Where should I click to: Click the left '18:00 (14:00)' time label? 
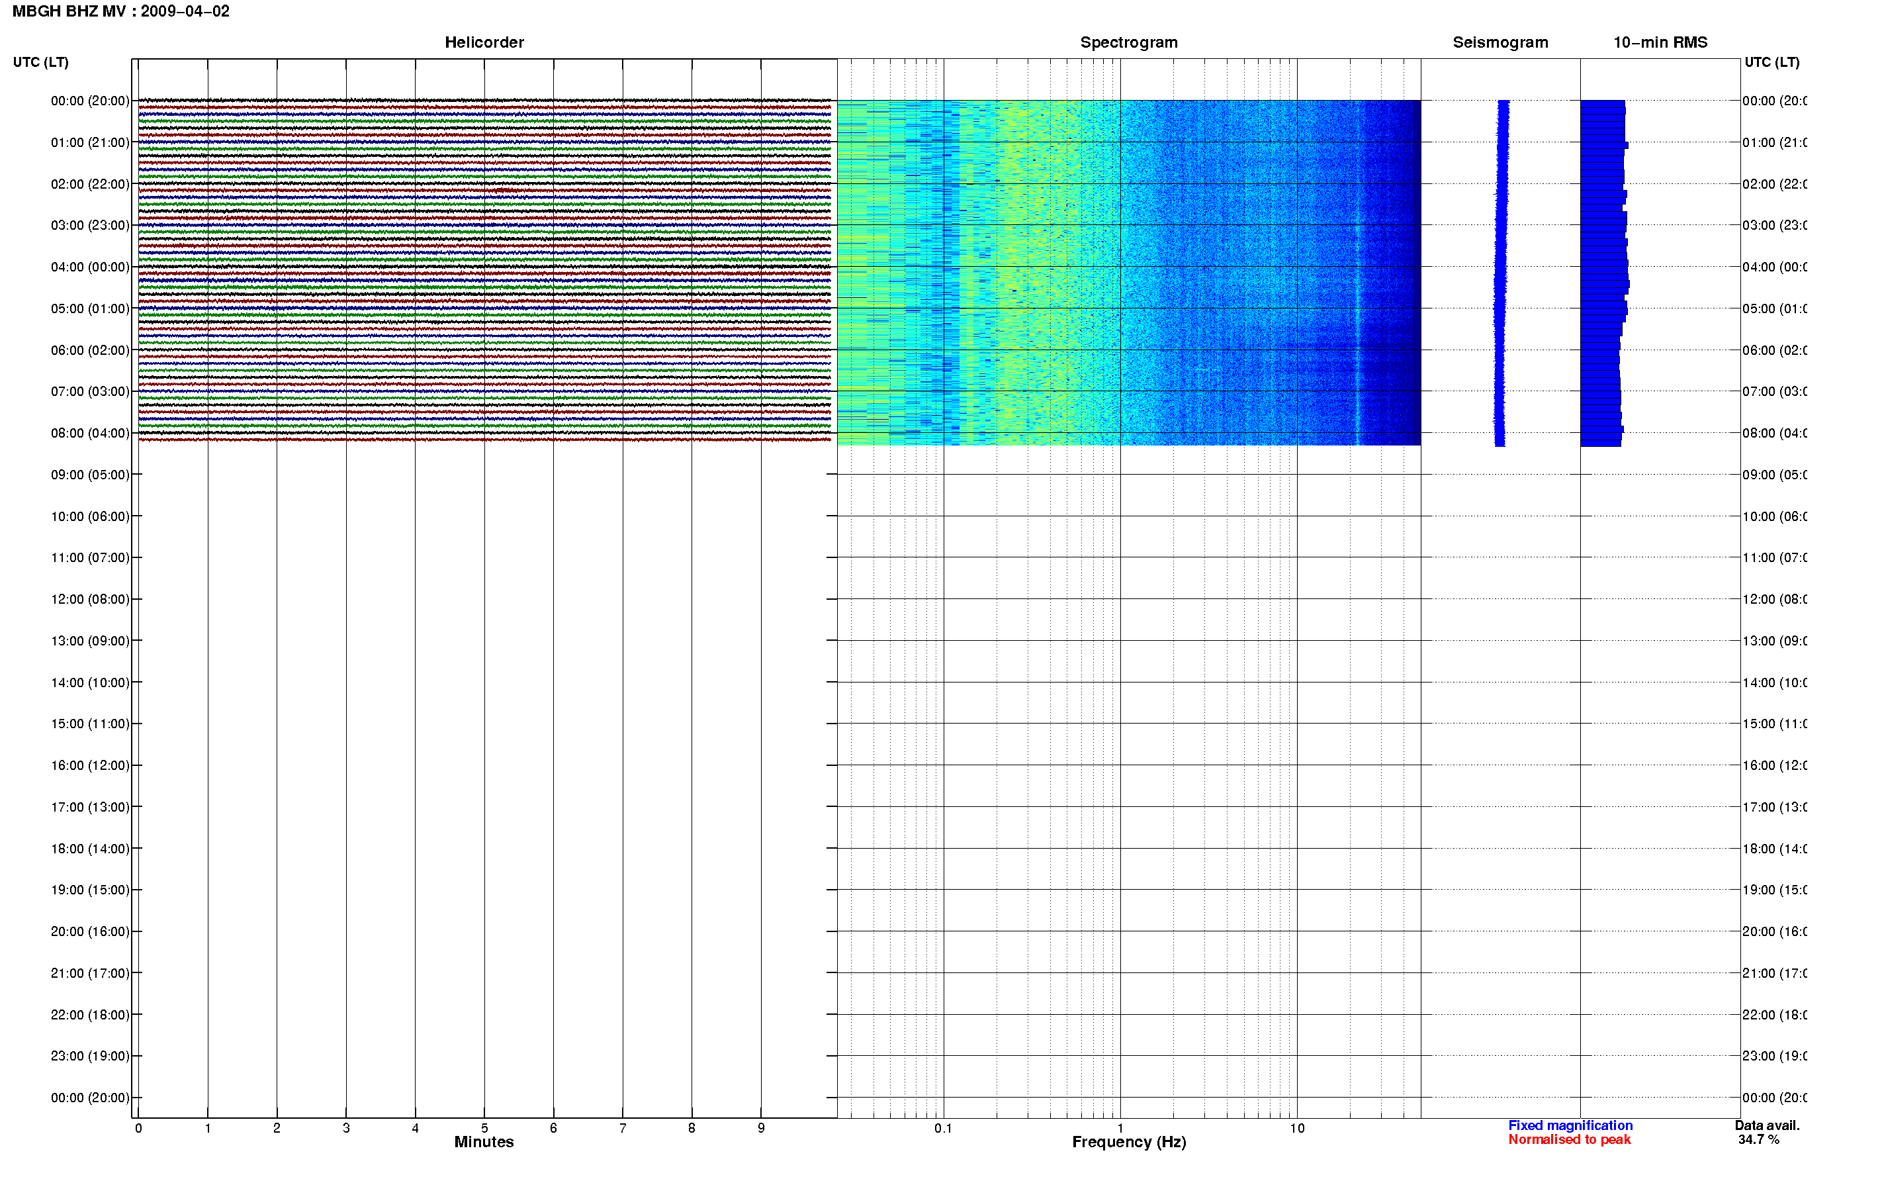[90, 849]
